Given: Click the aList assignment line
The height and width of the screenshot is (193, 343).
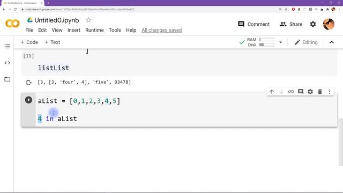Looking at the screenshot, I should [79, 101].
